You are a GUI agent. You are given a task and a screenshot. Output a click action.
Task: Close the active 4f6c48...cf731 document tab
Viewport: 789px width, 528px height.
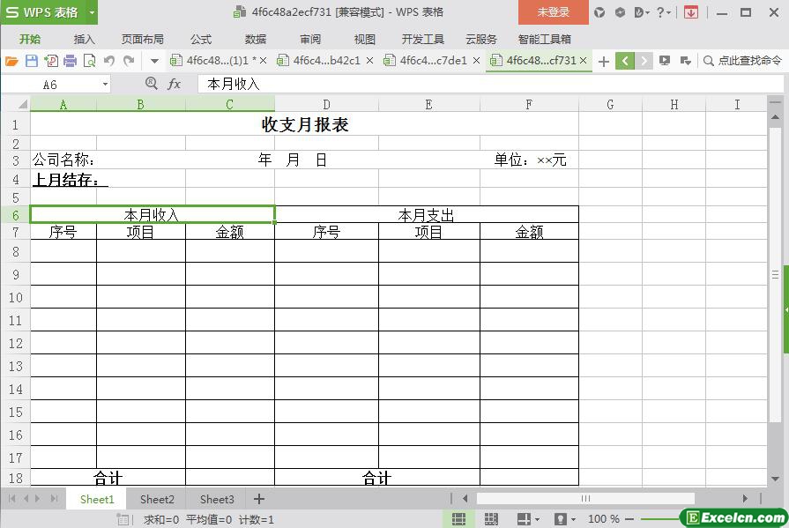(584, 61)
